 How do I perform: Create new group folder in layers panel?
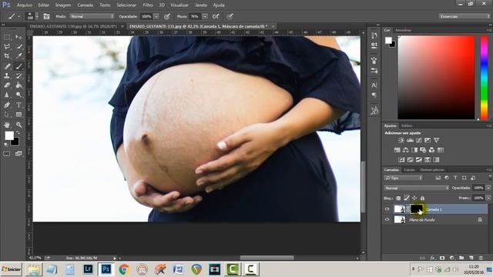tap(461, 258)
